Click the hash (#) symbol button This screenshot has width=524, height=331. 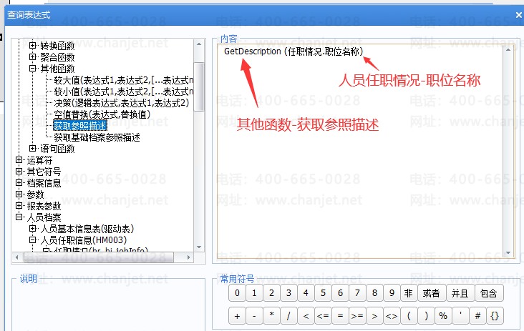pos(477,315)
